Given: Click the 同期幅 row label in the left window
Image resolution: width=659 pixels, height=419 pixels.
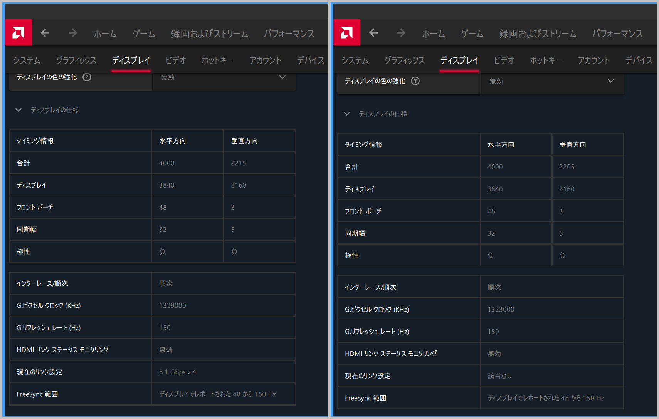Looking at the screenshot, I should (x=27, y=230).
